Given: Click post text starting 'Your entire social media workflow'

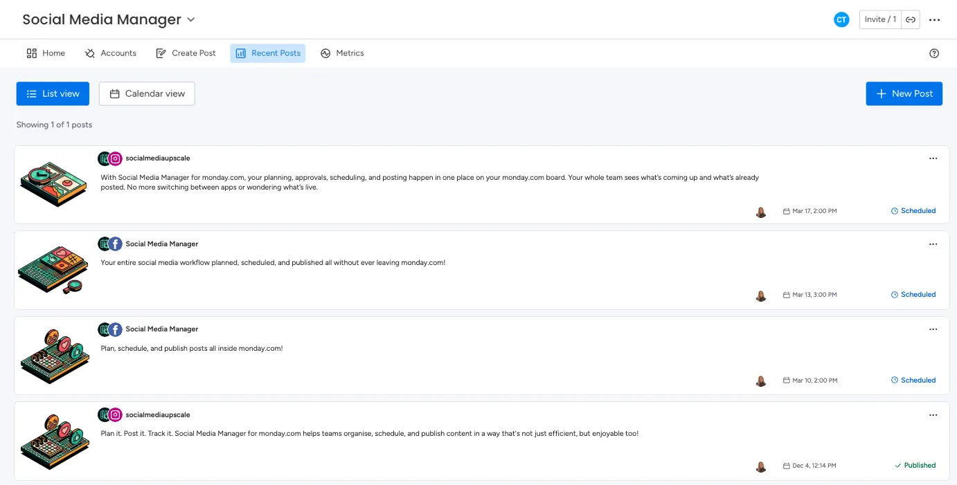Looking at the screenshot, I should [273, 263].
